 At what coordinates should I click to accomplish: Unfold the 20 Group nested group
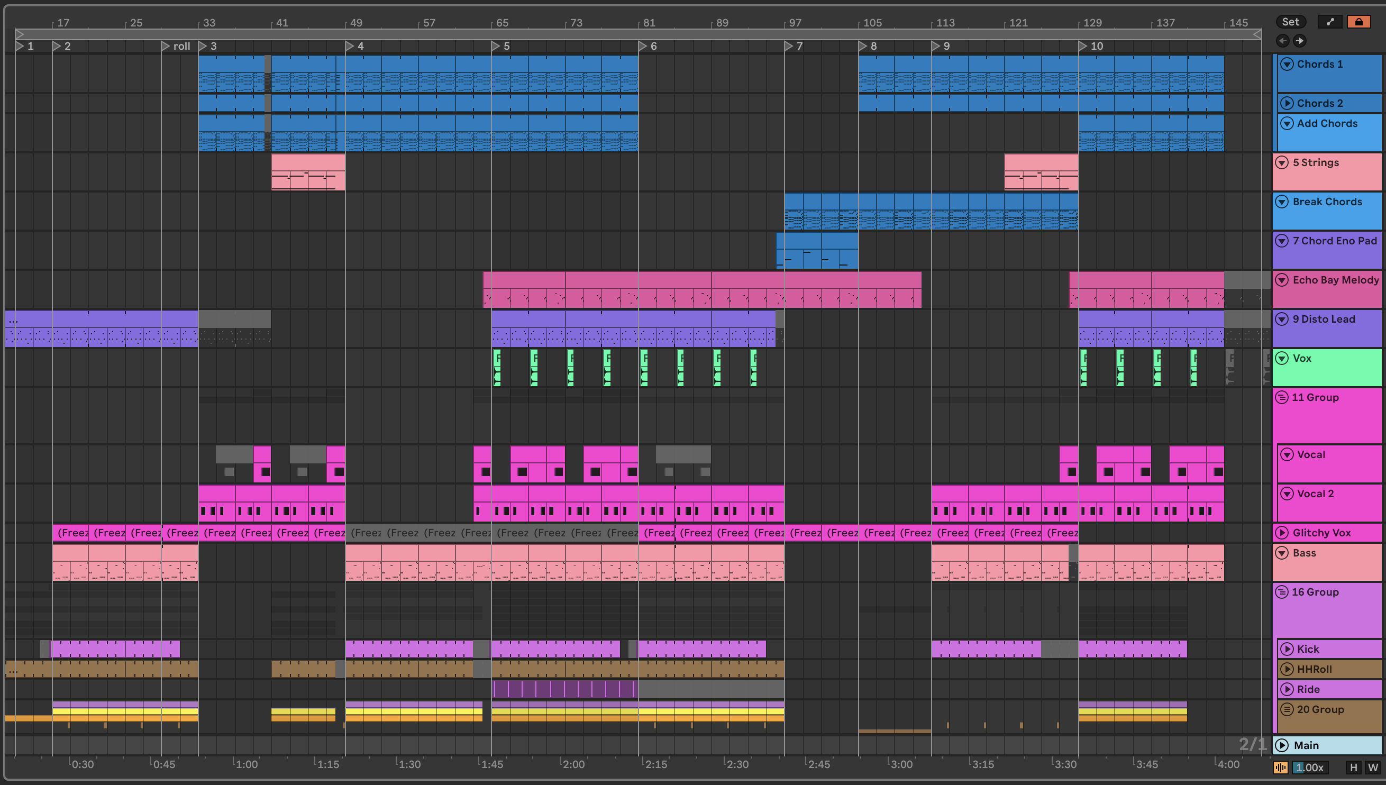click(x=1287, y=709)
